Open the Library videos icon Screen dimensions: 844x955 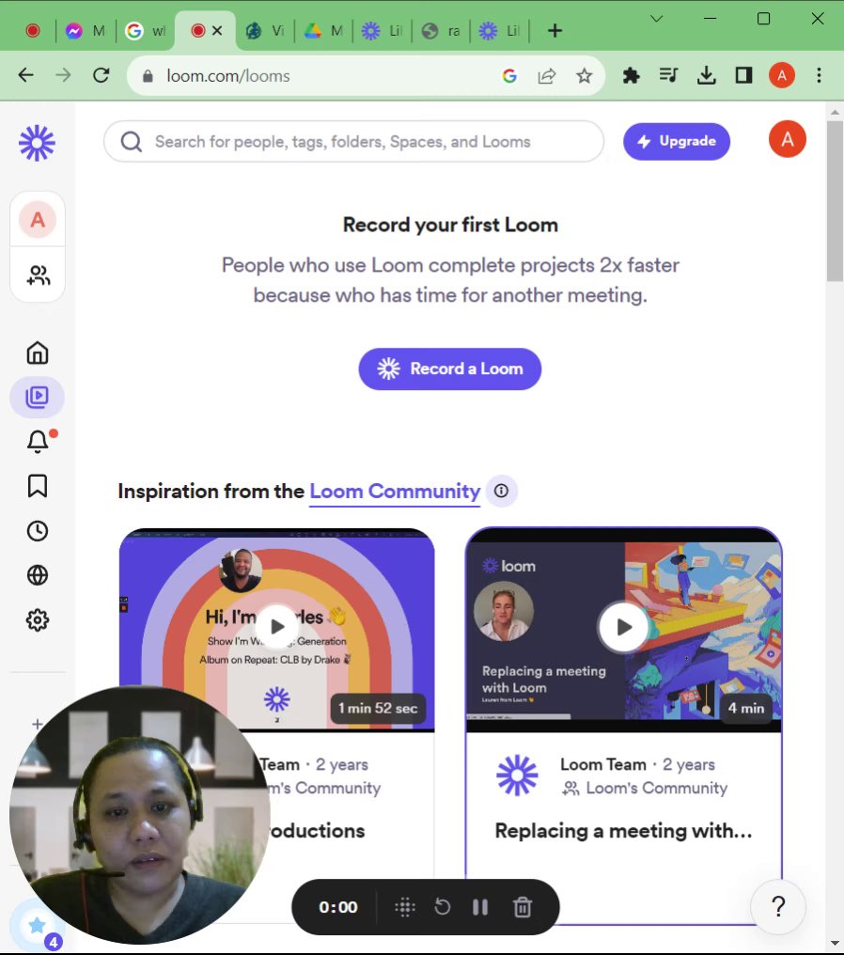(38, 397)
